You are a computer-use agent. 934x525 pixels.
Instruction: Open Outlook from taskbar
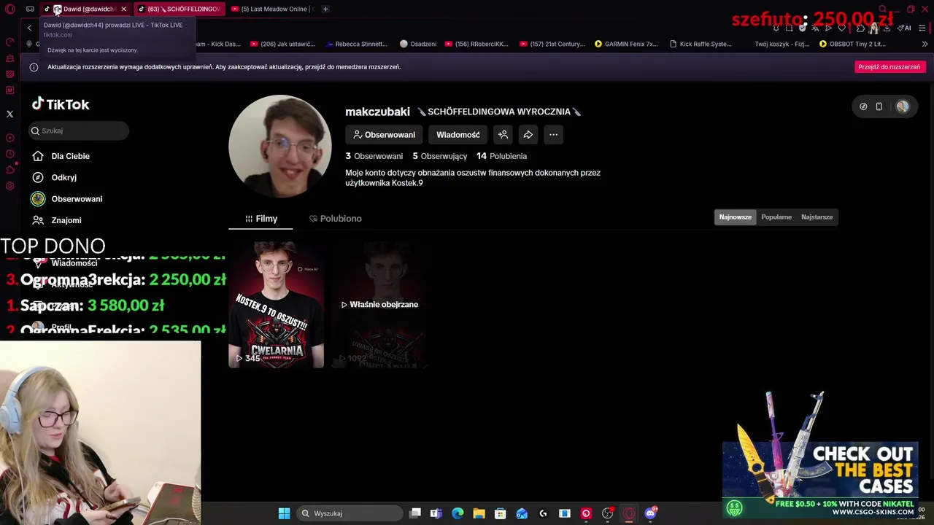[522, 513]
